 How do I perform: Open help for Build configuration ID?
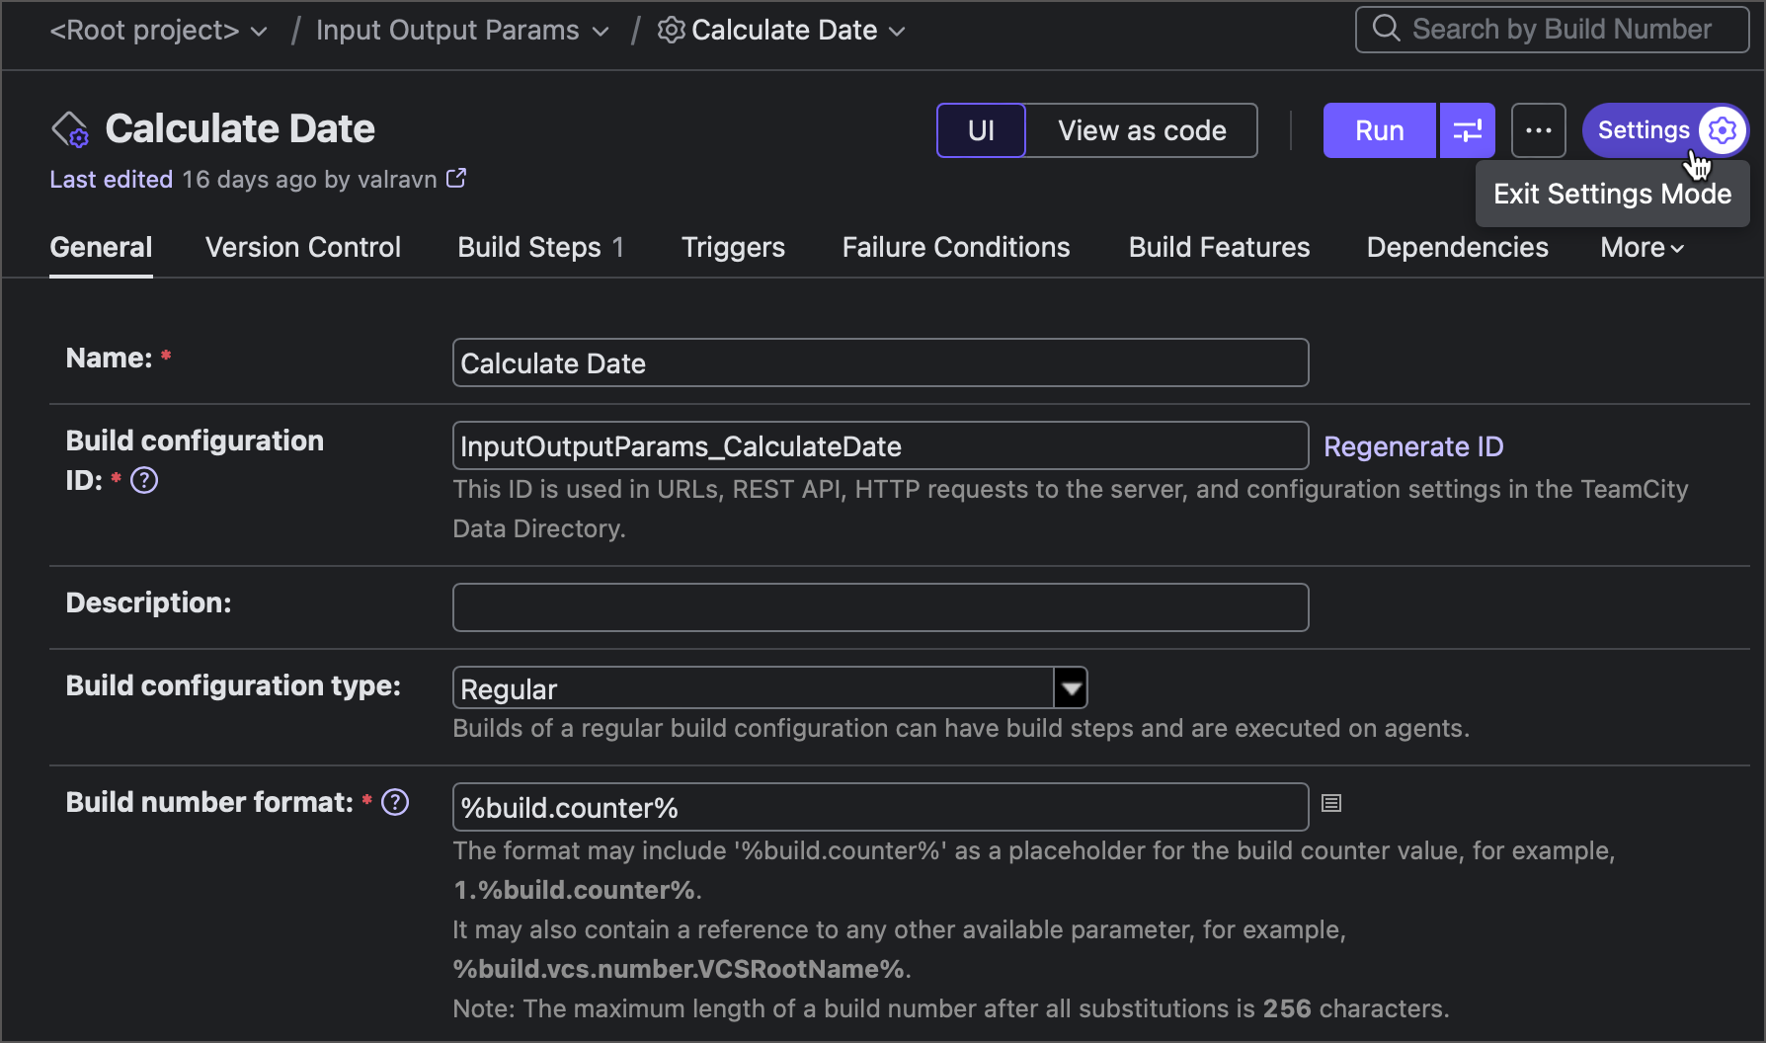pos(144,481)
